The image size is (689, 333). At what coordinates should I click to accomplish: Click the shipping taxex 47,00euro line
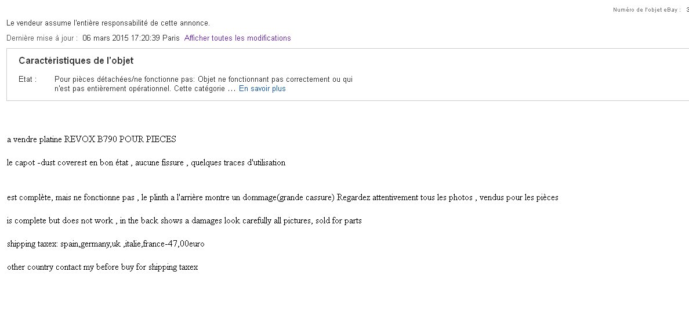coord(106,244)
